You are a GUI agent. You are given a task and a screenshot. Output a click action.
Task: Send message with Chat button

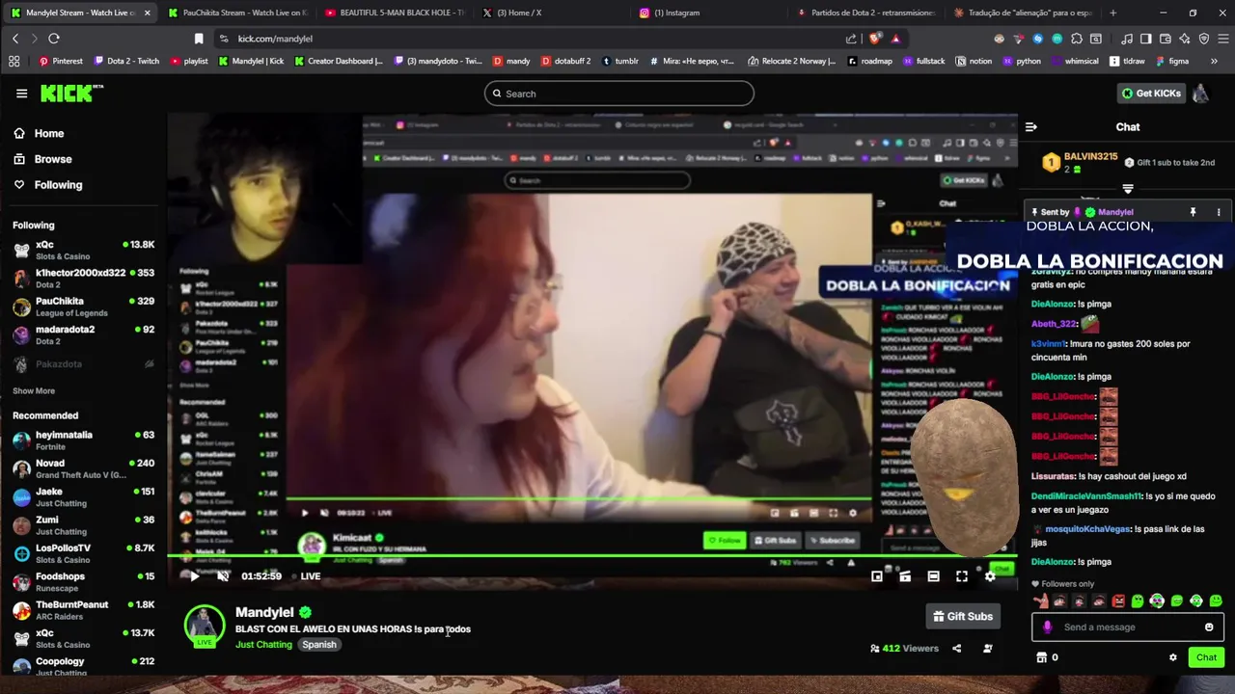pyautogui.click(x=1206, y=657)
